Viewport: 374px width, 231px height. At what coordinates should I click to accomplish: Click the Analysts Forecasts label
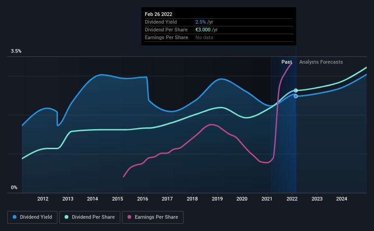point(321,62)
